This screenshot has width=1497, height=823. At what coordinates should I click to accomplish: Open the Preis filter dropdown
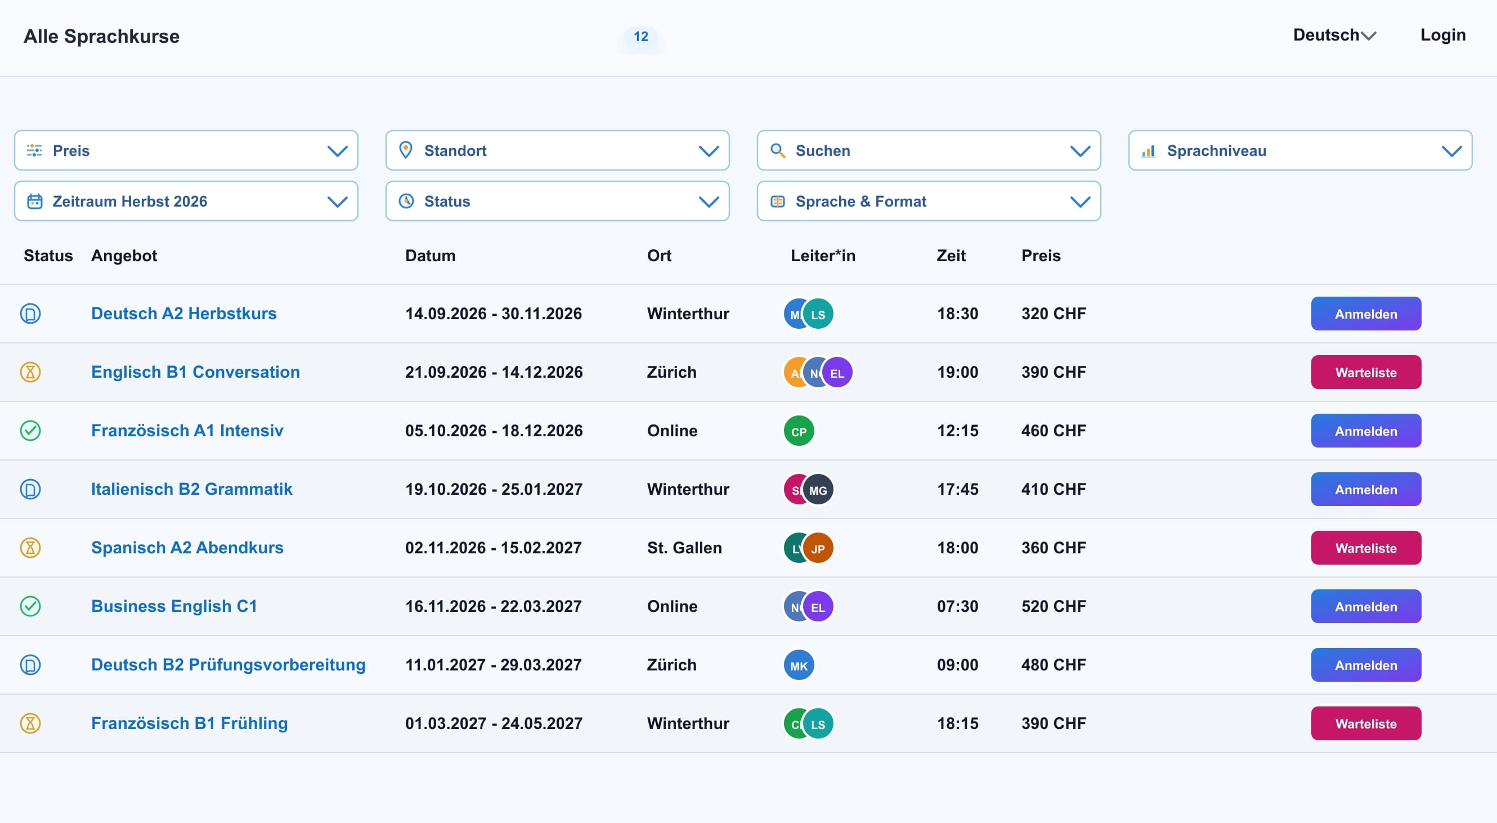[x=186, y=150]
